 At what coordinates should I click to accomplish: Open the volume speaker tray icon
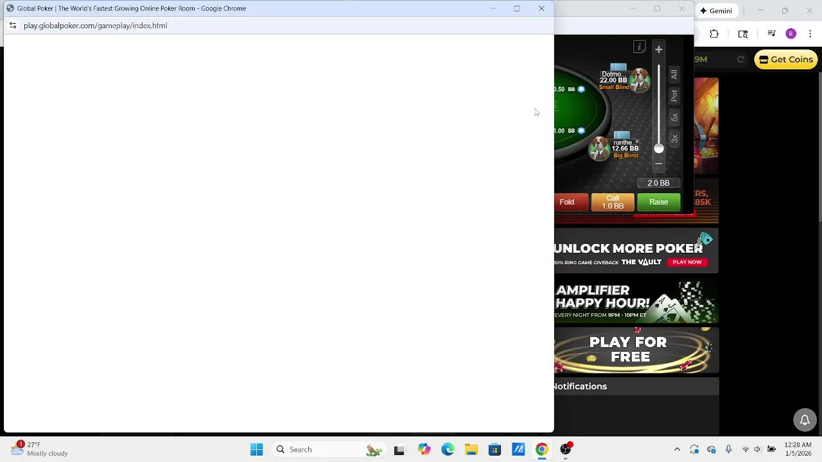[x=758, y=450]
